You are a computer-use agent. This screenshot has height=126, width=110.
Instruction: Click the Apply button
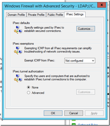[94, 113]
